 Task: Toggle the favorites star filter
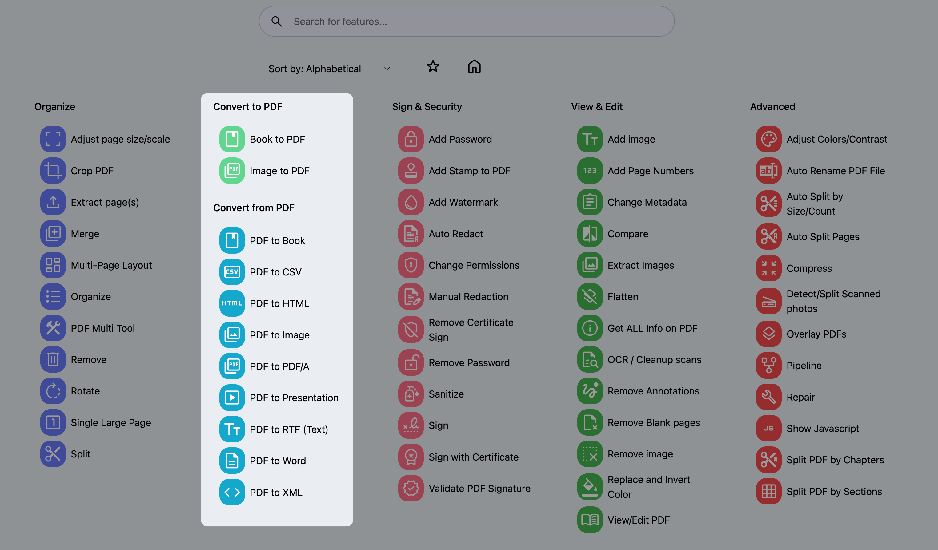pos(433,67)
